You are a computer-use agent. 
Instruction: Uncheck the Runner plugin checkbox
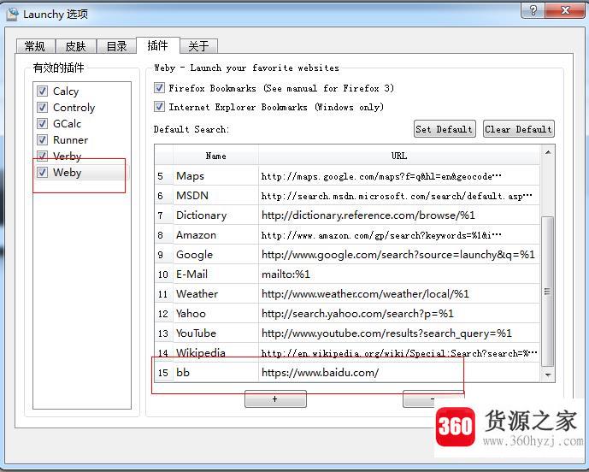tap(42, 139)
